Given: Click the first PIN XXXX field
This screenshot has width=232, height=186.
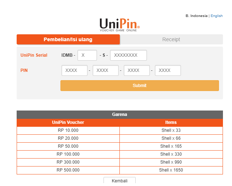Looking at the screenshot, I should coord(75,70).
